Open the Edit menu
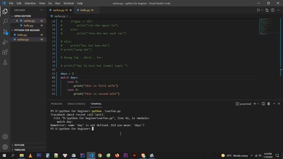This screenshot has width=283, height=159. [19, 3]
